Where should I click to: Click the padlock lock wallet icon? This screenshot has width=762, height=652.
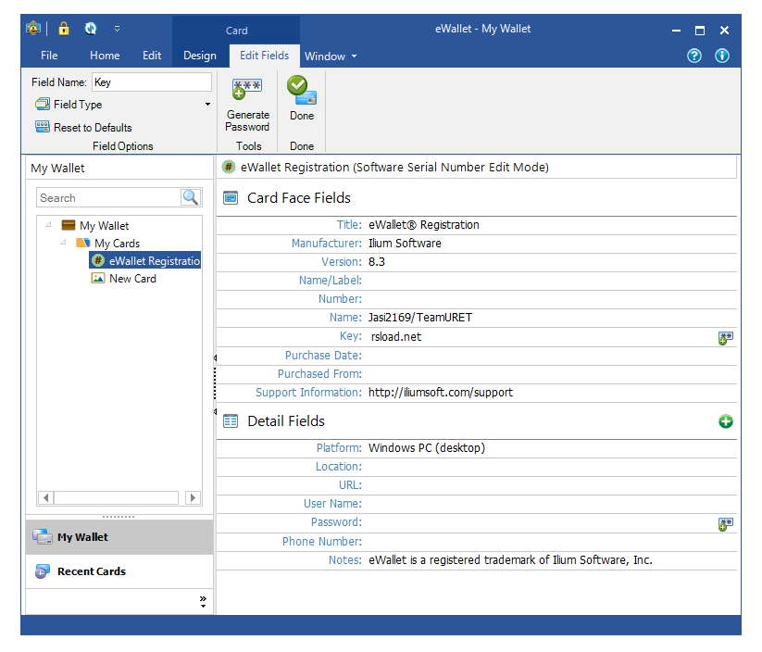click(64, 29)
